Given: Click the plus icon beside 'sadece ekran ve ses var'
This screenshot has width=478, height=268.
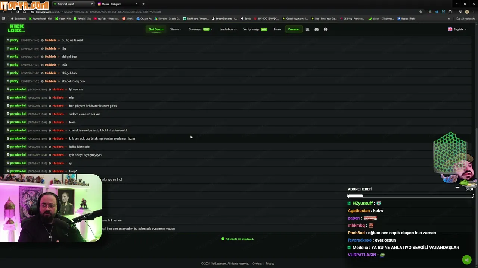Looking at the screenshot, I should tap(66, 114).
